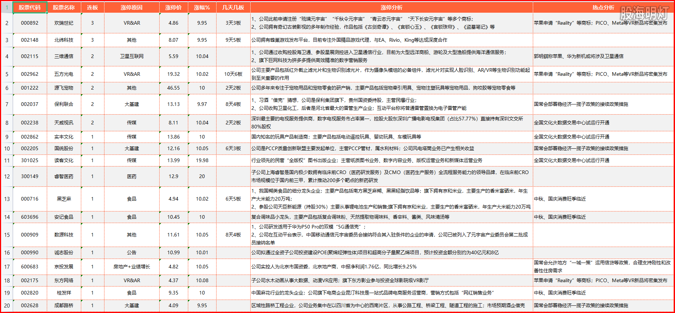Select the 6天5板 cell

(233, 199)
